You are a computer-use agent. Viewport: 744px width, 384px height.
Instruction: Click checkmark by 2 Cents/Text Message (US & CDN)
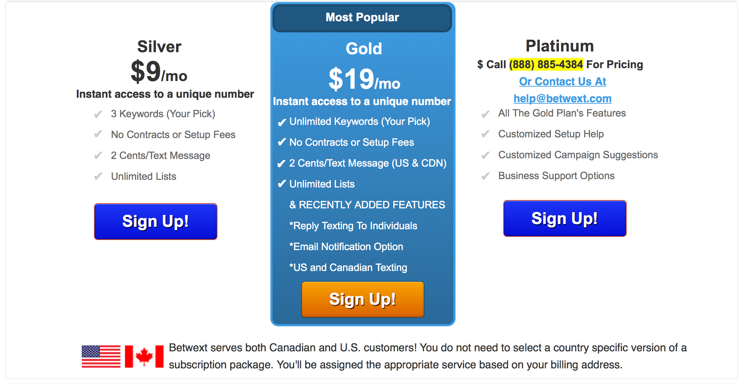[x=282, y=163]
